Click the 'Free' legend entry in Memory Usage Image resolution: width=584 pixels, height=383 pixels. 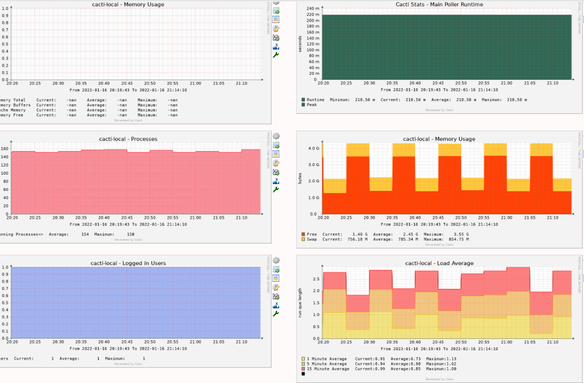309,234
